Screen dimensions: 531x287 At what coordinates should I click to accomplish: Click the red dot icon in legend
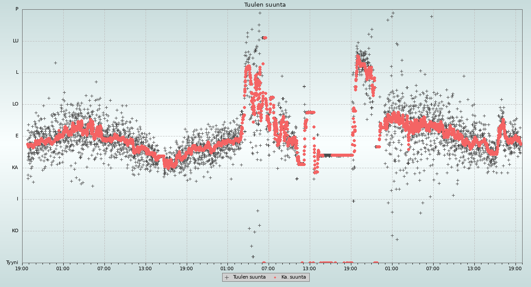[275, 277]
